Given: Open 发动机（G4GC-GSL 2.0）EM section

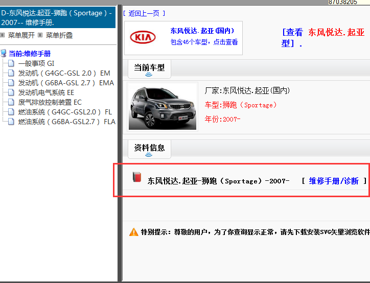Looking at the screenshot, I should click(64, 73).
